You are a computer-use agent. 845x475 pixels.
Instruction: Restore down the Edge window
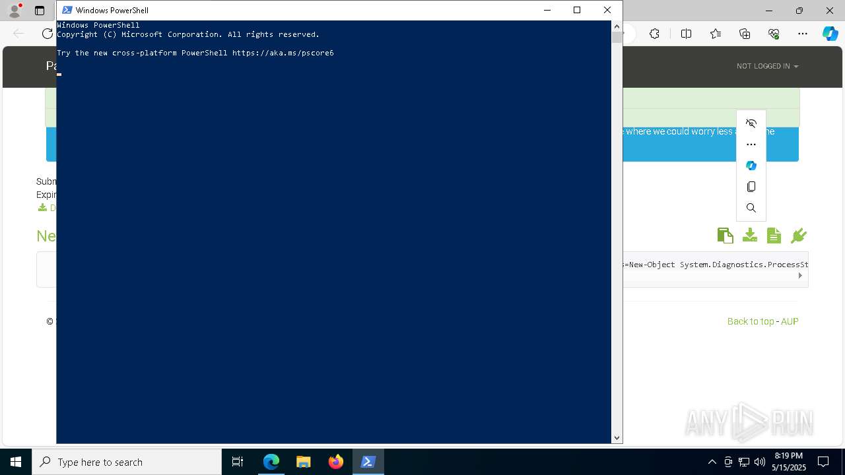[799, 11]
